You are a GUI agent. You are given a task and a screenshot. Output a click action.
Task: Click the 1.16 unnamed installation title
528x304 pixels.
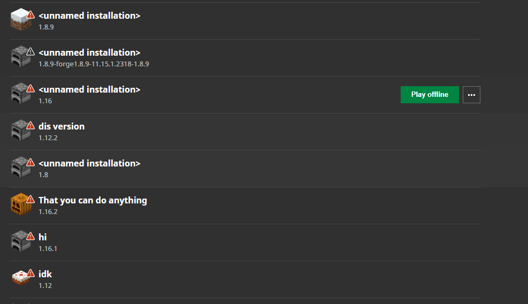(89, 90)
